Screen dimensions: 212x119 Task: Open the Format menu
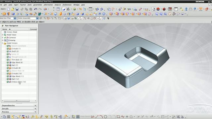(23, 5)
